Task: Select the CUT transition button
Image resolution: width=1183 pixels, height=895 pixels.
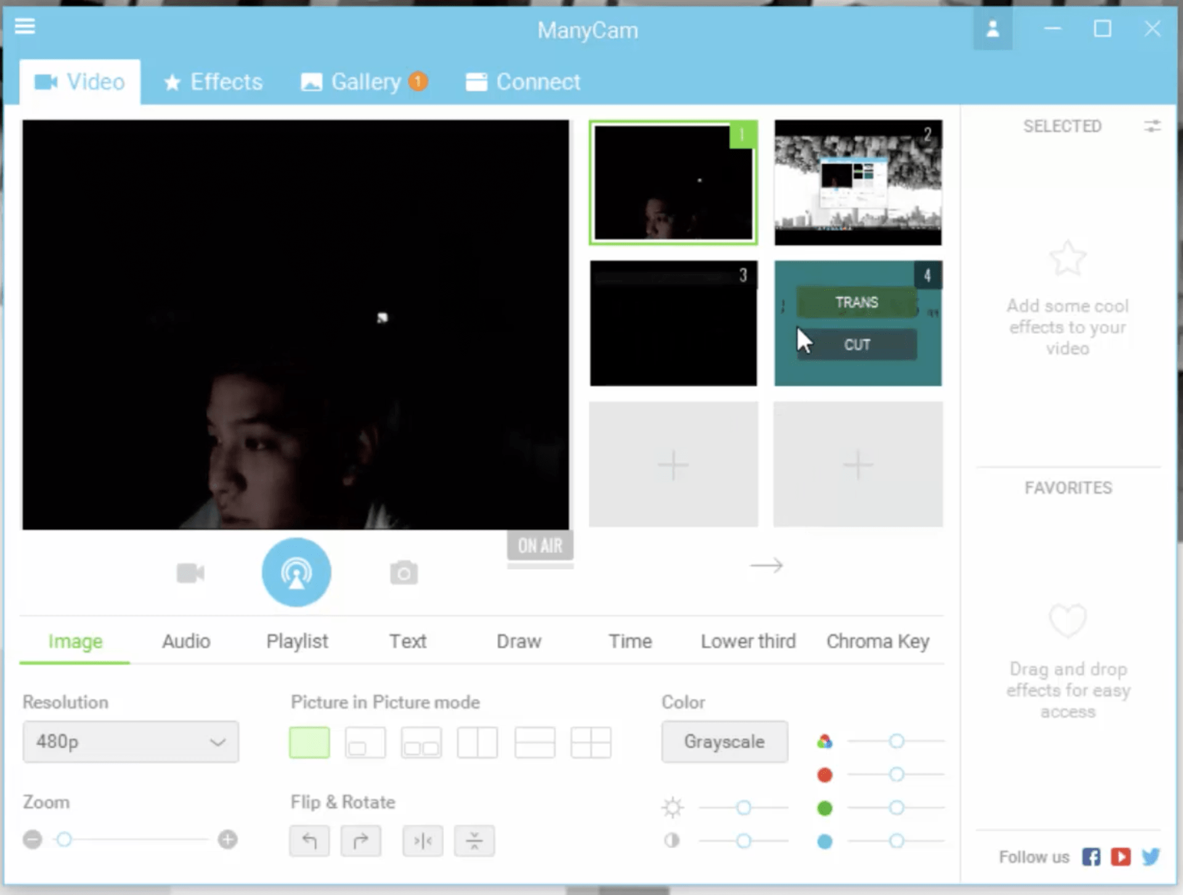Action: [x=857, y=344]
